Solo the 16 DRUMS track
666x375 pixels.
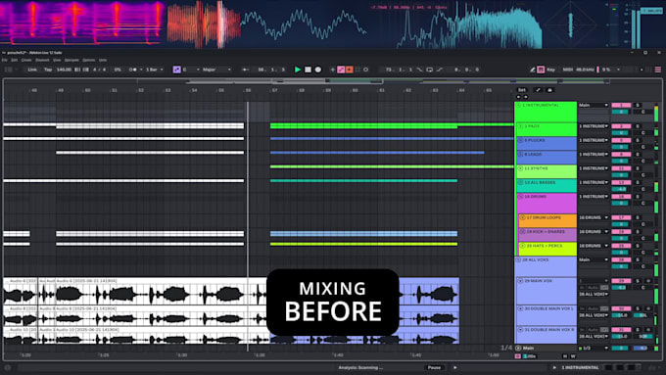[638, 196]
